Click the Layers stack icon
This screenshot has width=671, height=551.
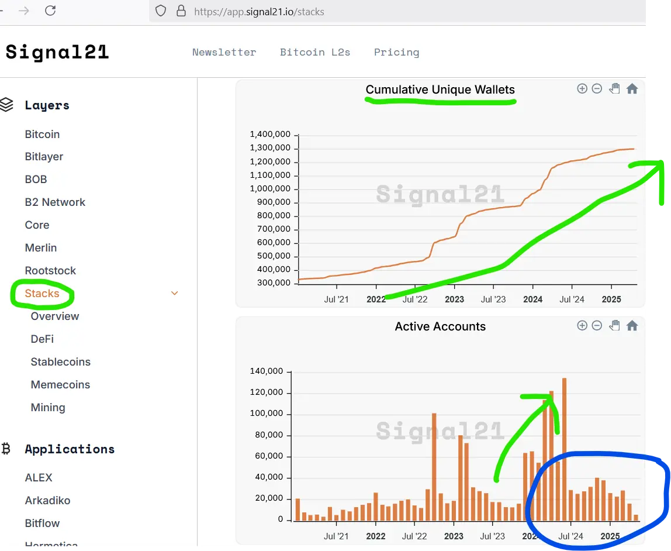click(6, 105)
